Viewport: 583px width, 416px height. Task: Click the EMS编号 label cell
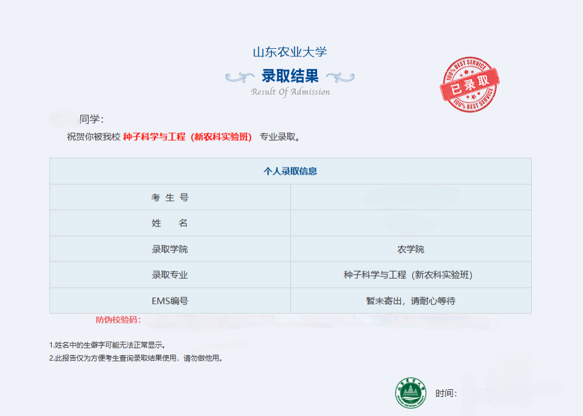click(x=170, y=301)
